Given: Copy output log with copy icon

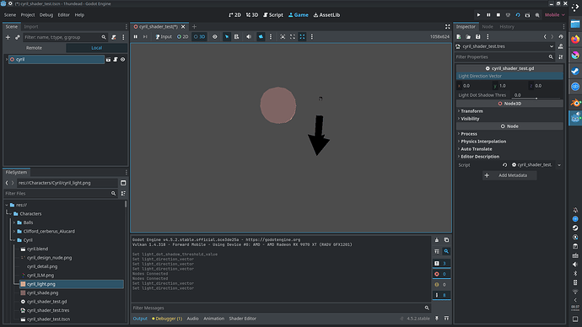Looking at the screenshot, I should coord(446,240).
